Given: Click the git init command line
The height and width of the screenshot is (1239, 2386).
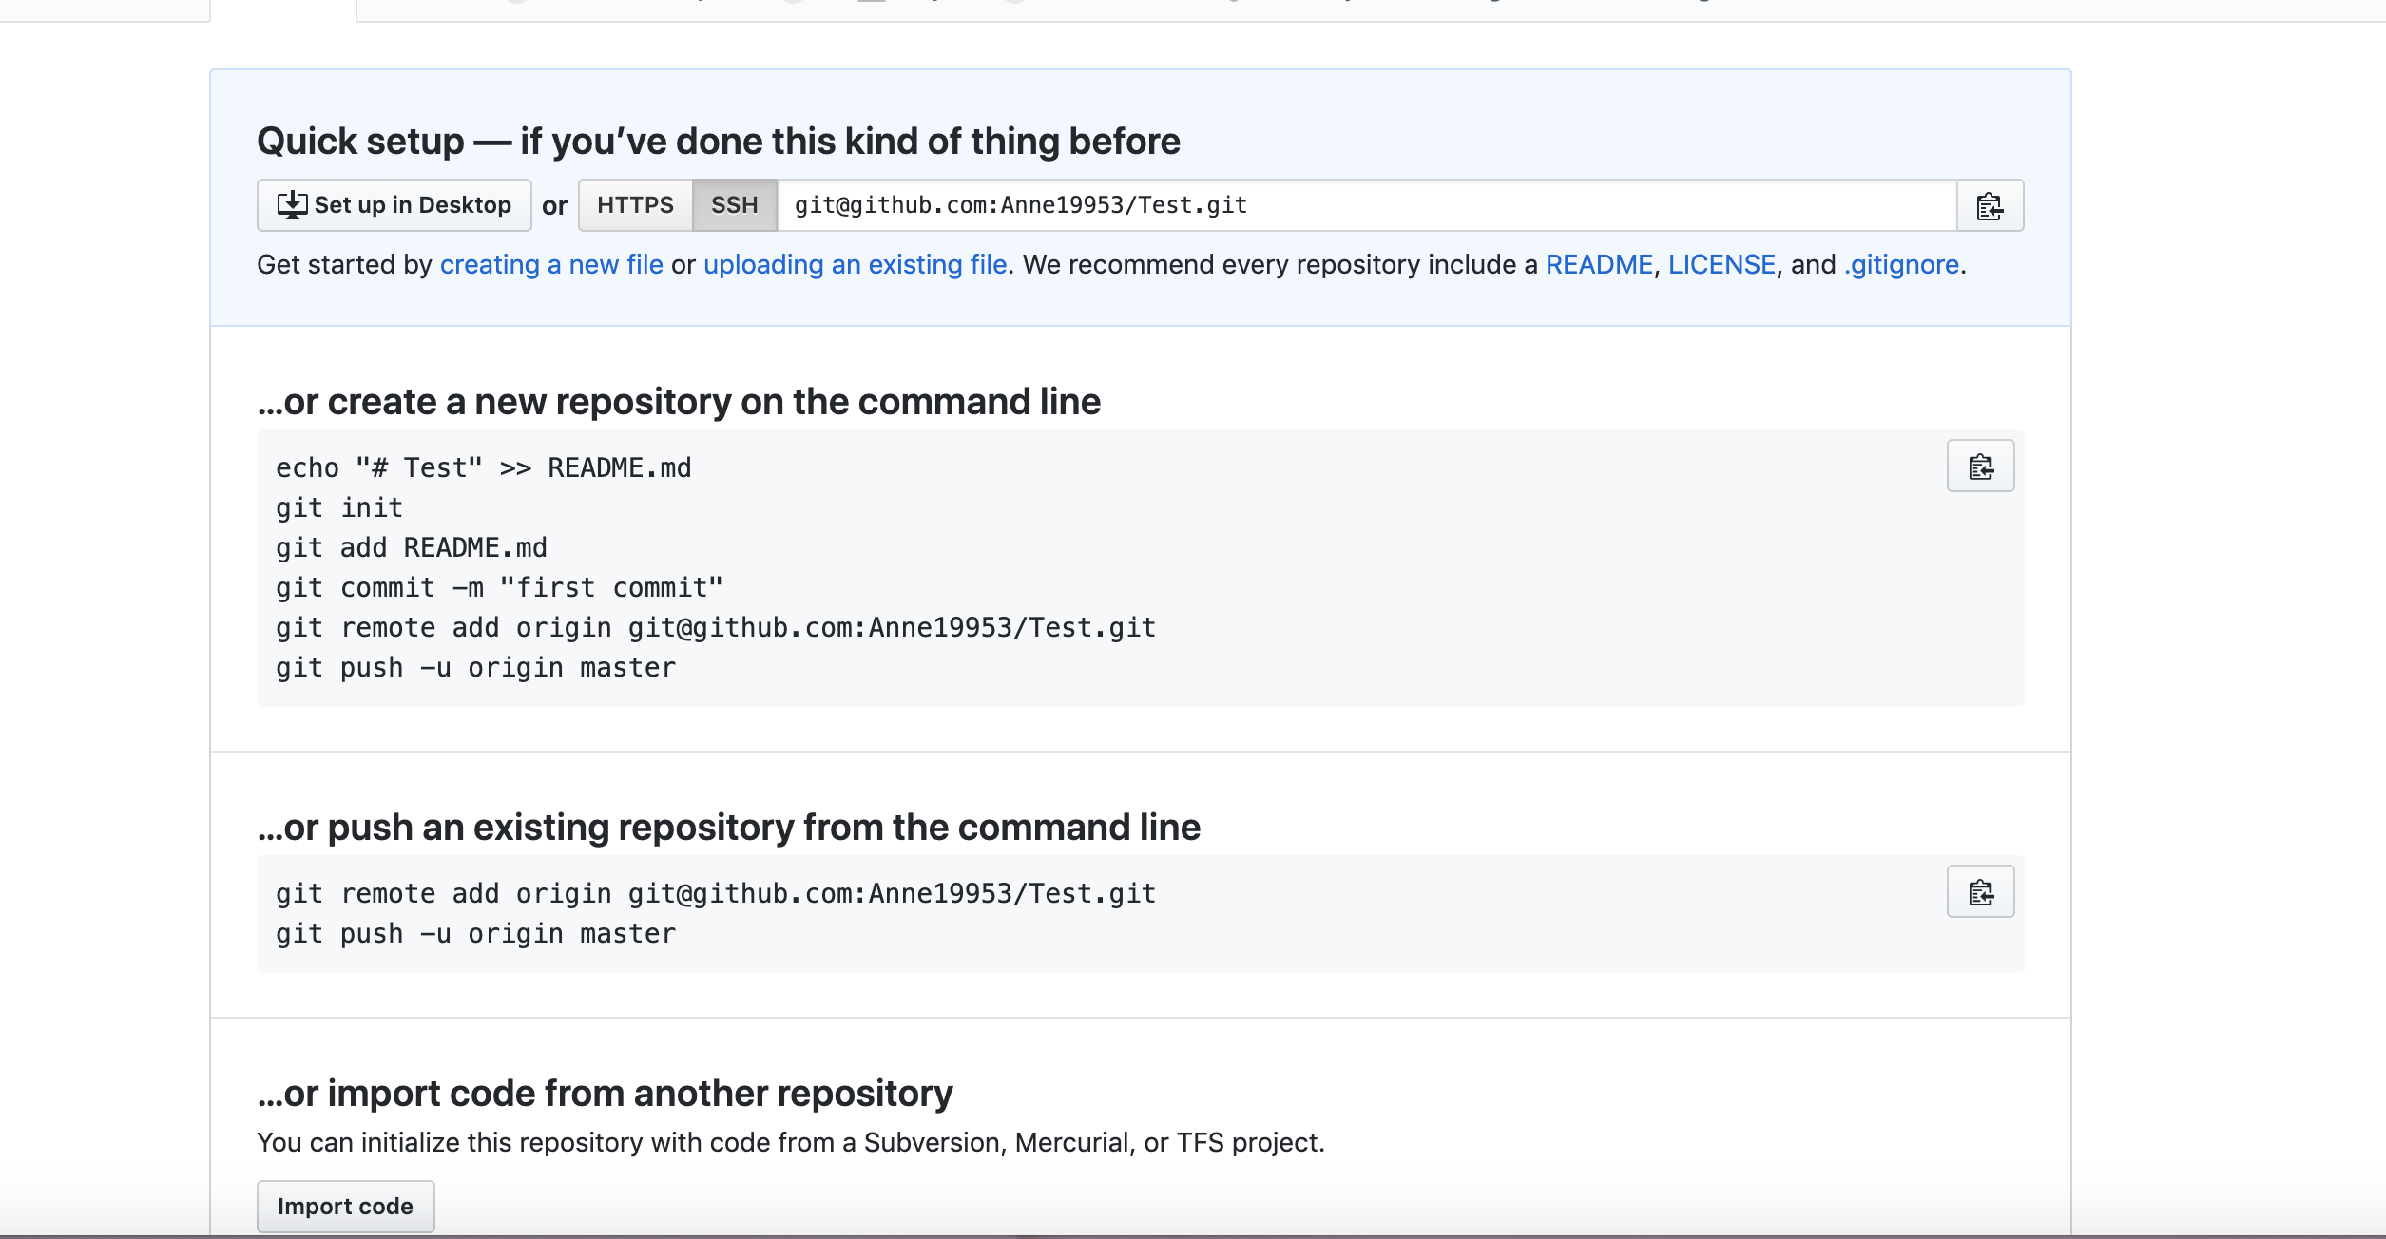Looking at the screenshot, I should [339, 507].
